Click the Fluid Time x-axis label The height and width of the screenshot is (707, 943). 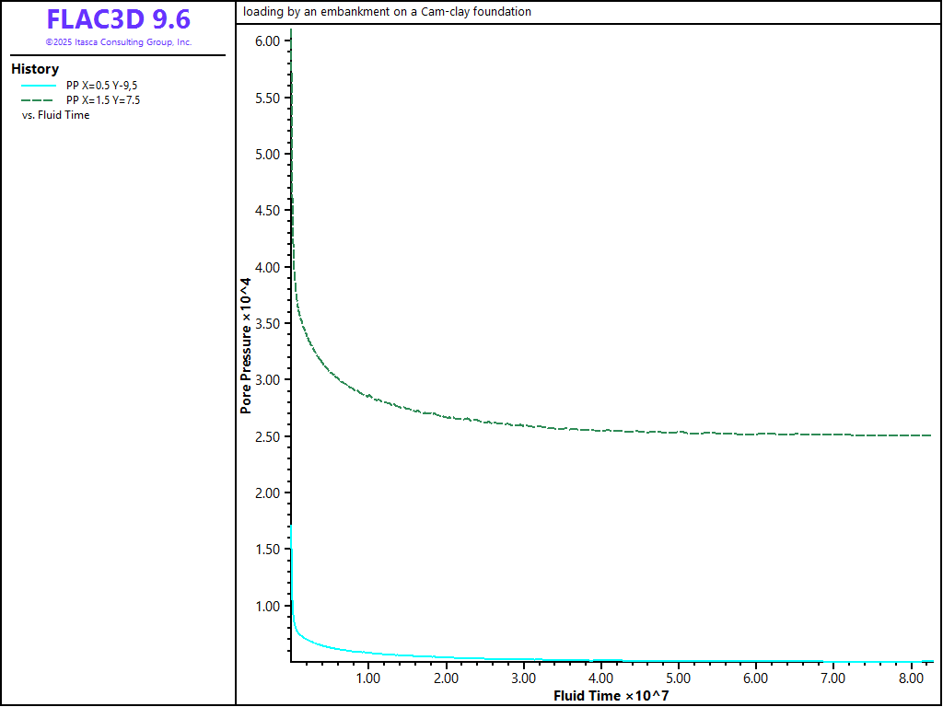click(x=611, y=696)
